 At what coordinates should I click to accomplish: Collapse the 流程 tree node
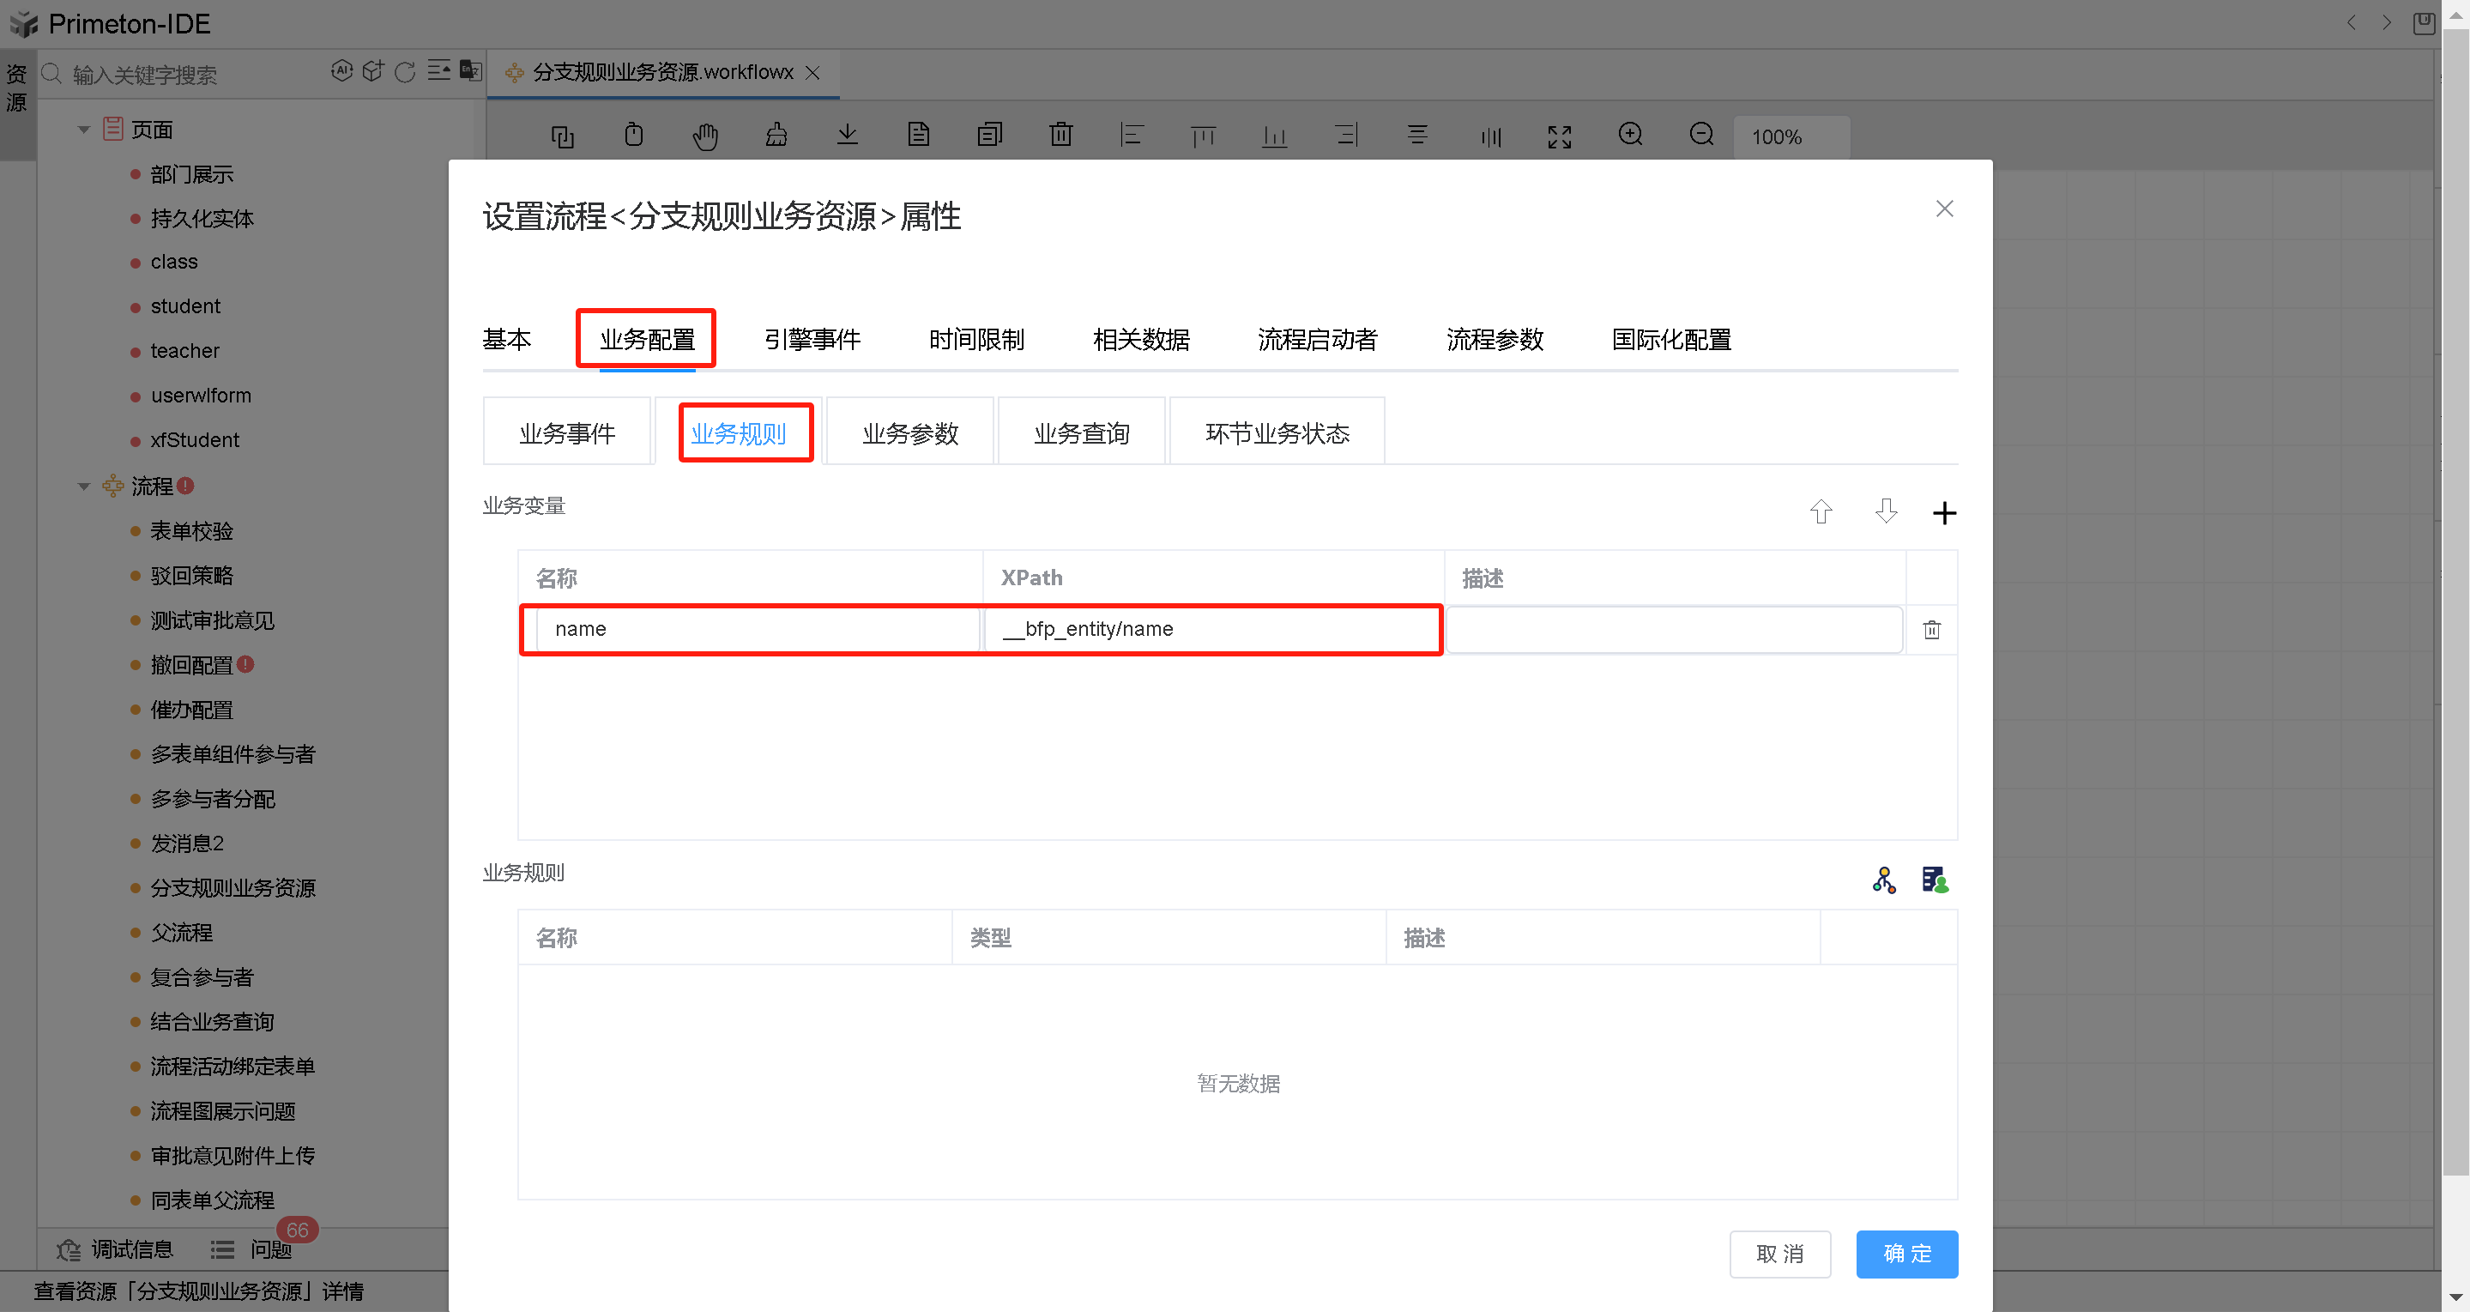[83, 487]
